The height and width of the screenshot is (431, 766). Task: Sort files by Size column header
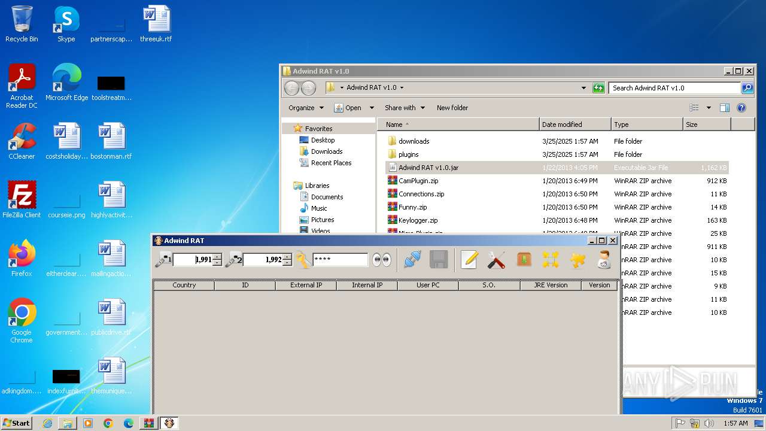click(x=707, y=125)
